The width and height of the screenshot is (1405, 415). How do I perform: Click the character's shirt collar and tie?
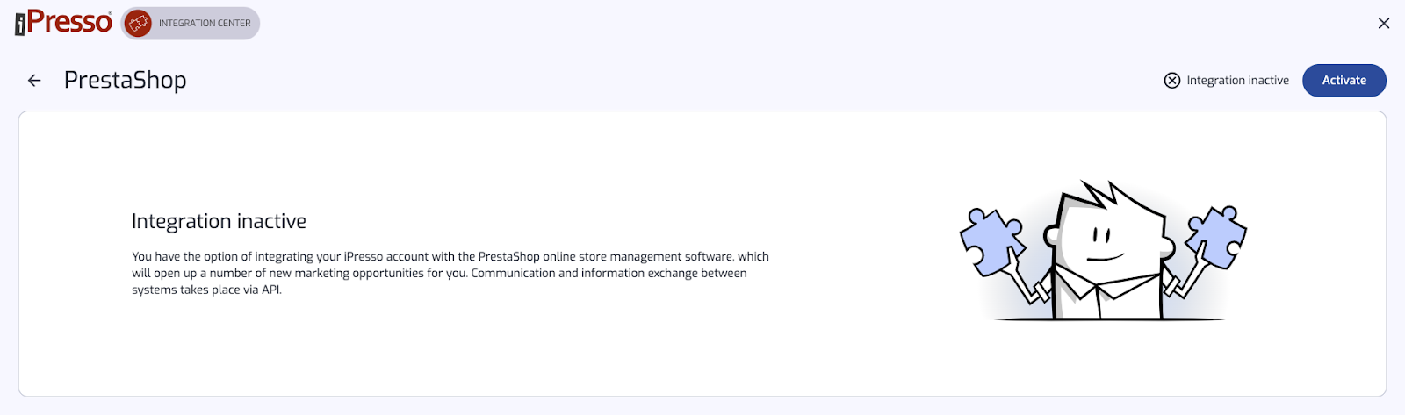(x=1098, y=294)
